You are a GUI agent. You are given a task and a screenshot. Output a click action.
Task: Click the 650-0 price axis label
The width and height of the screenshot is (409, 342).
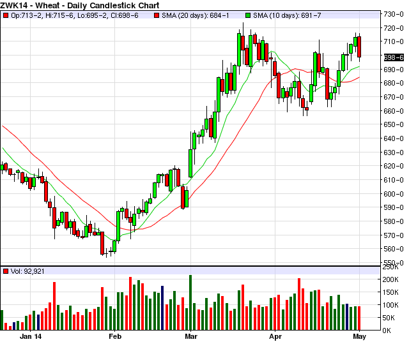coord(394,124)
